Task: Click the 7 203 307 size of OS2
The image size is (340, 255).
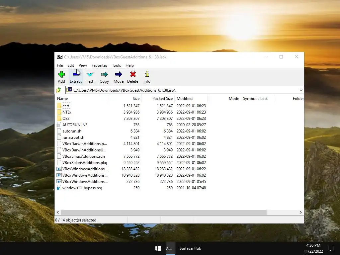Action: point(131,119)
